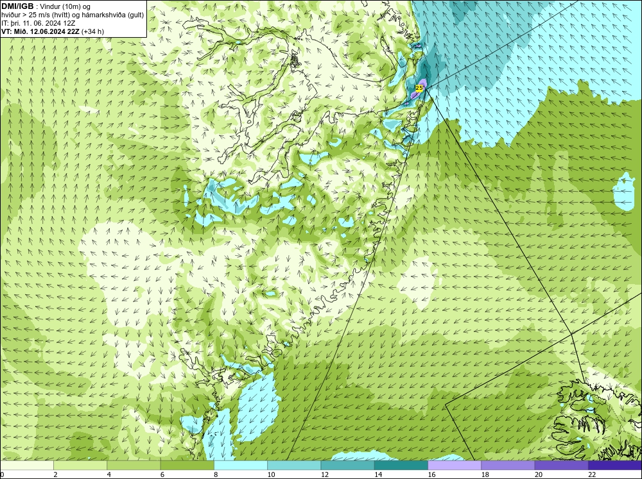
Task: Select the 16-18 m/s lavender swatch
Action: click(x=455, y=466)
